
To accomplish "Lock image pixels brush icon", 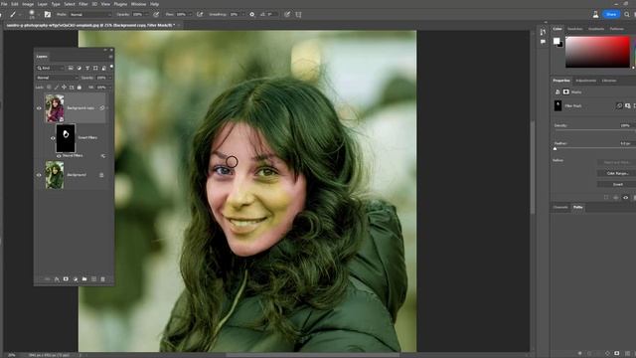I will click(x=57, y=87).
